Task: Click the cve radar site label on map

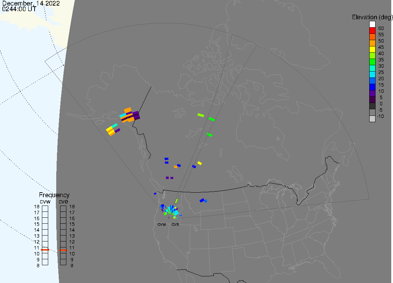Action: (x=175, y=224)
